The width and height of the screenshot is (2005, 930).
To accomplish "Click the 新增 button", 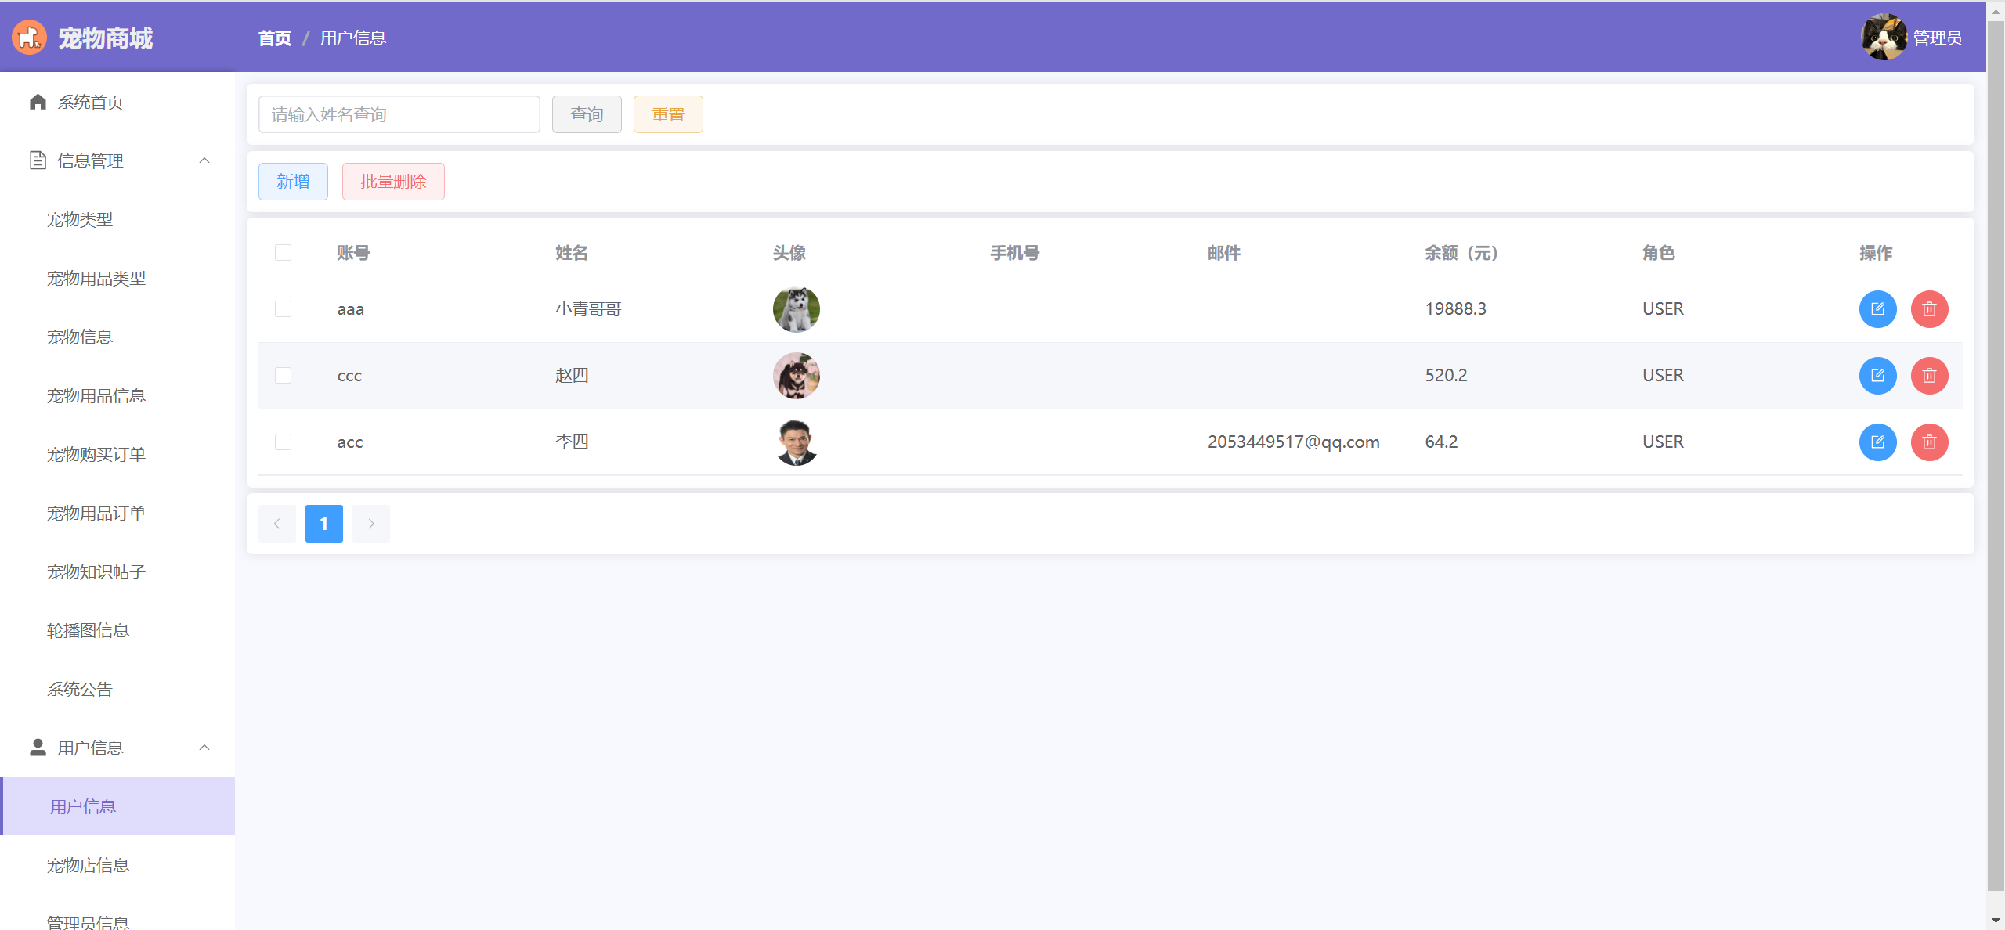I will (293, 182).
